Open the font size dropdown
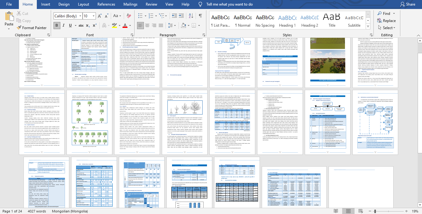The image size is (422, 214). (x=93, y=16)
